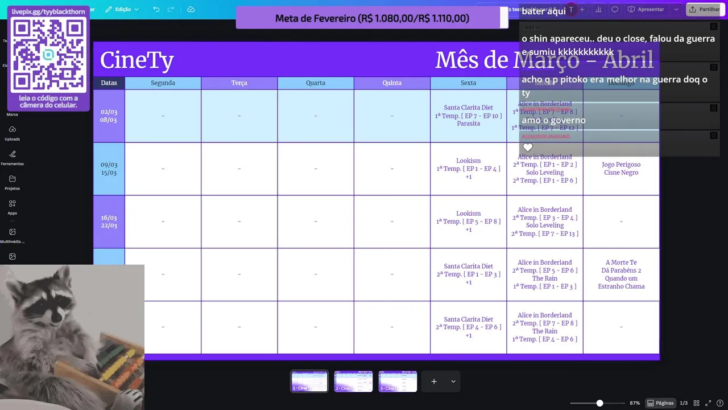The height and width of the screenshot is (410, 728).
Task: Select the Segunda column header
Action: (x=163, y=83)
